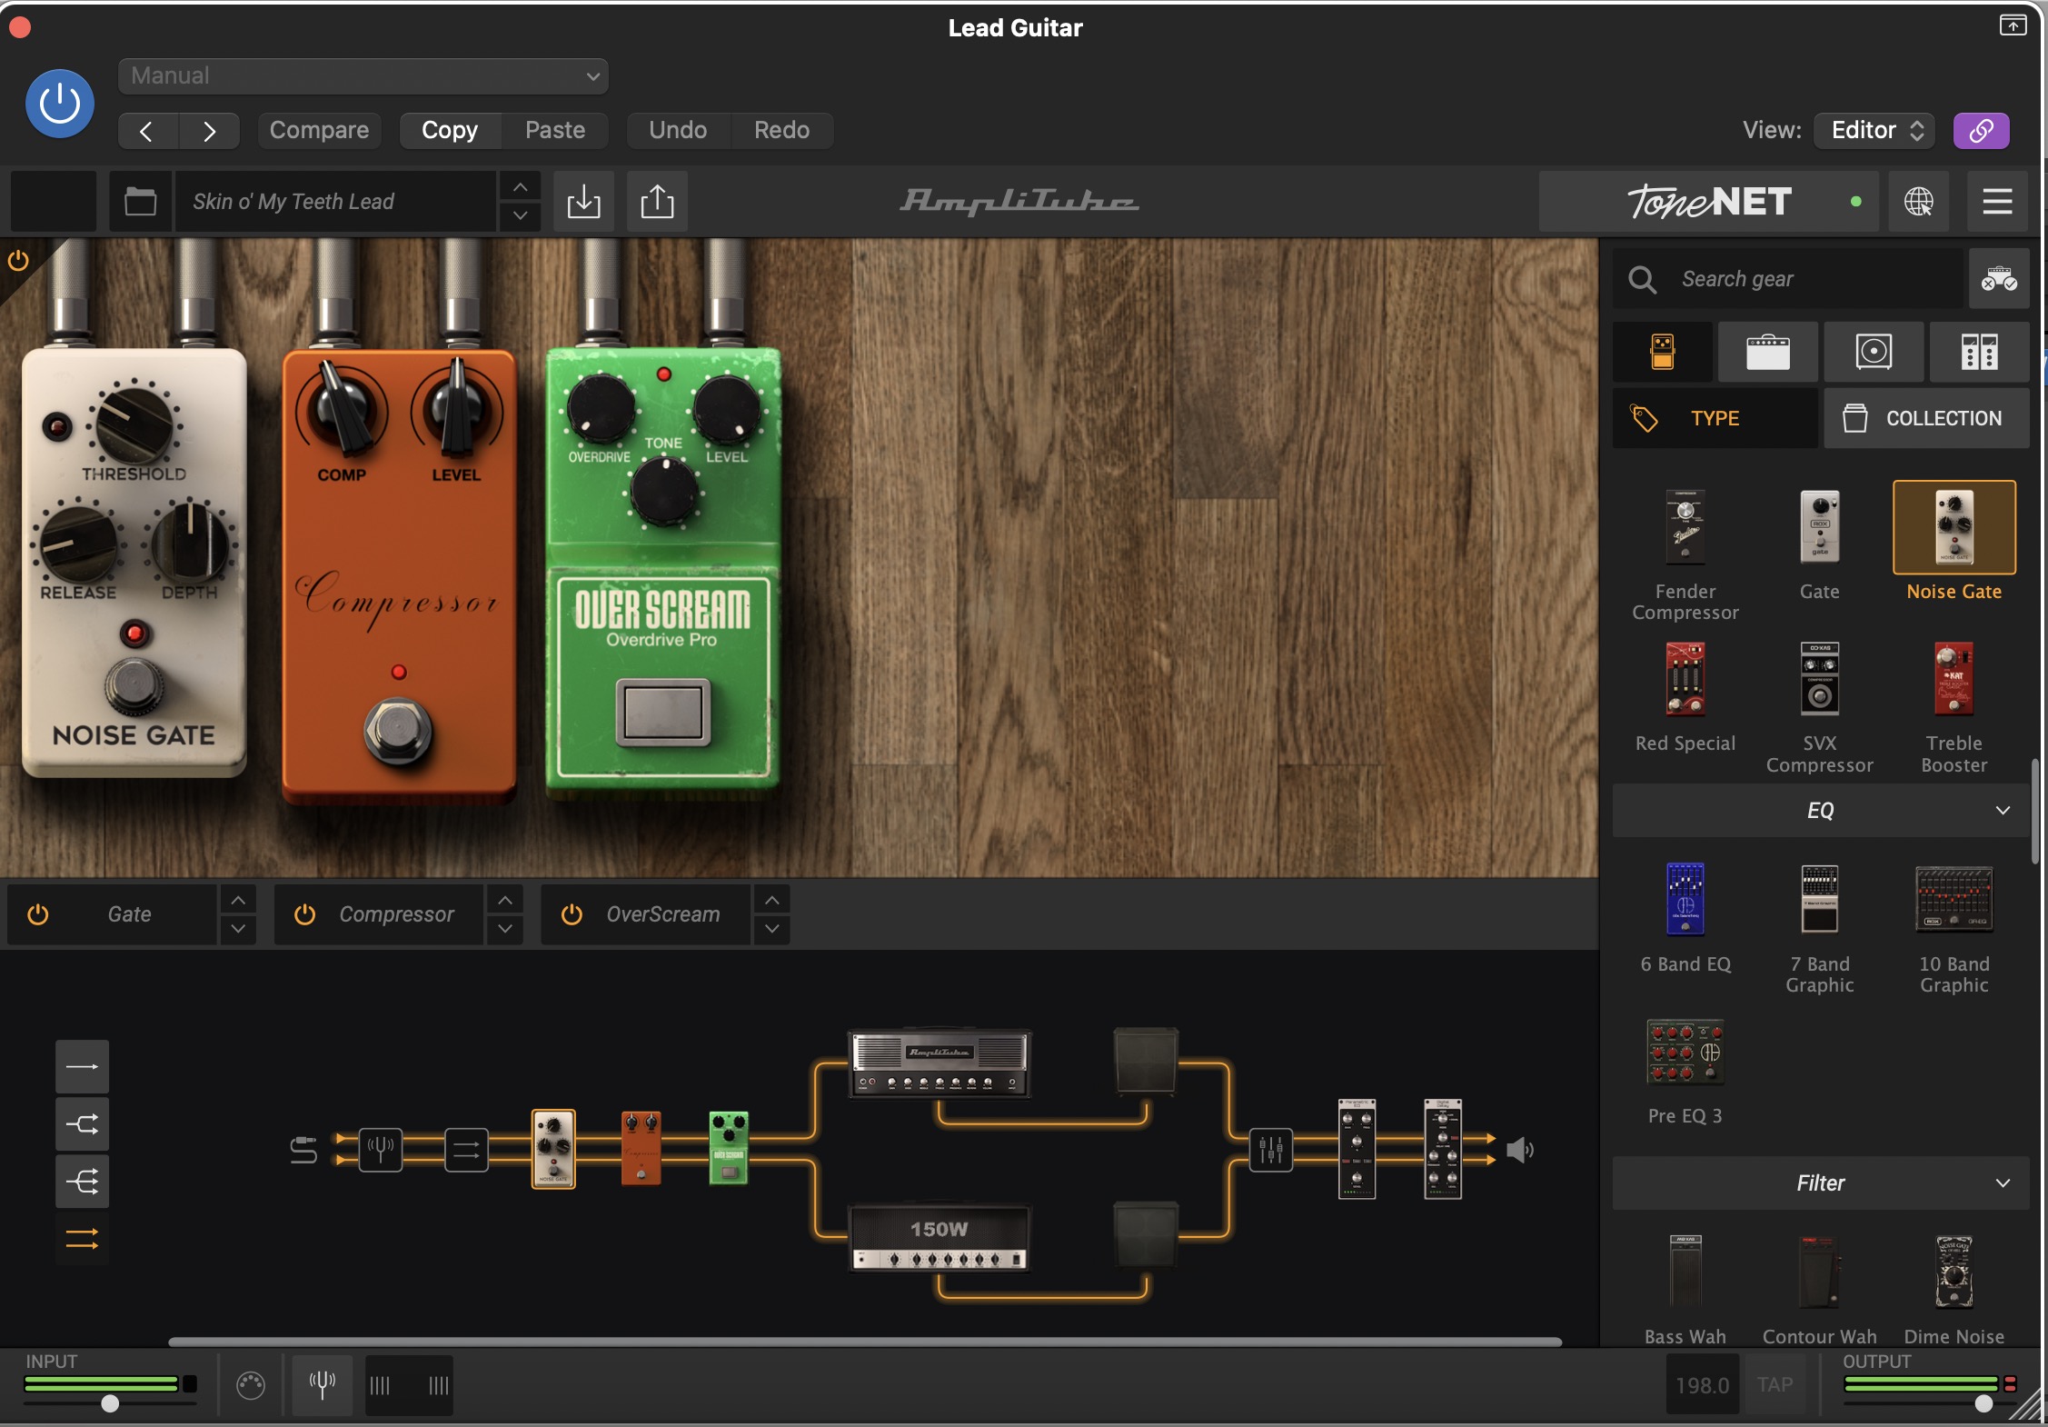
Task: Select the OverScream slot tab
Action: point(646,914)
